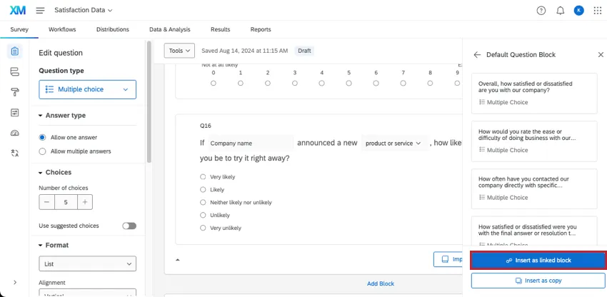This screenshot has height=297, width=607.
Task: Open the Survey flow sidebar icon
Action: (x=15, y=71)
